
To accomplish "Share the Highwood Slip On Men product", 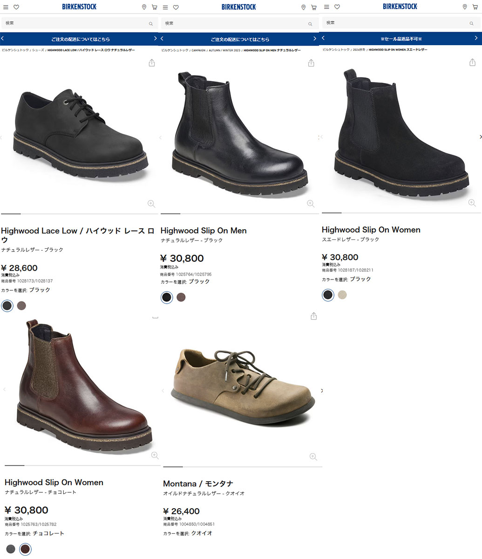I will tap(311, 62).
